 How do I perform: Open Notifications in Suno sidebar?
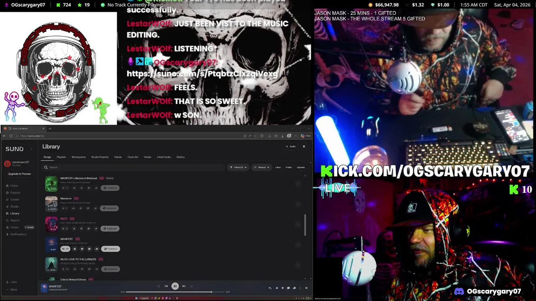click(16, 234)
